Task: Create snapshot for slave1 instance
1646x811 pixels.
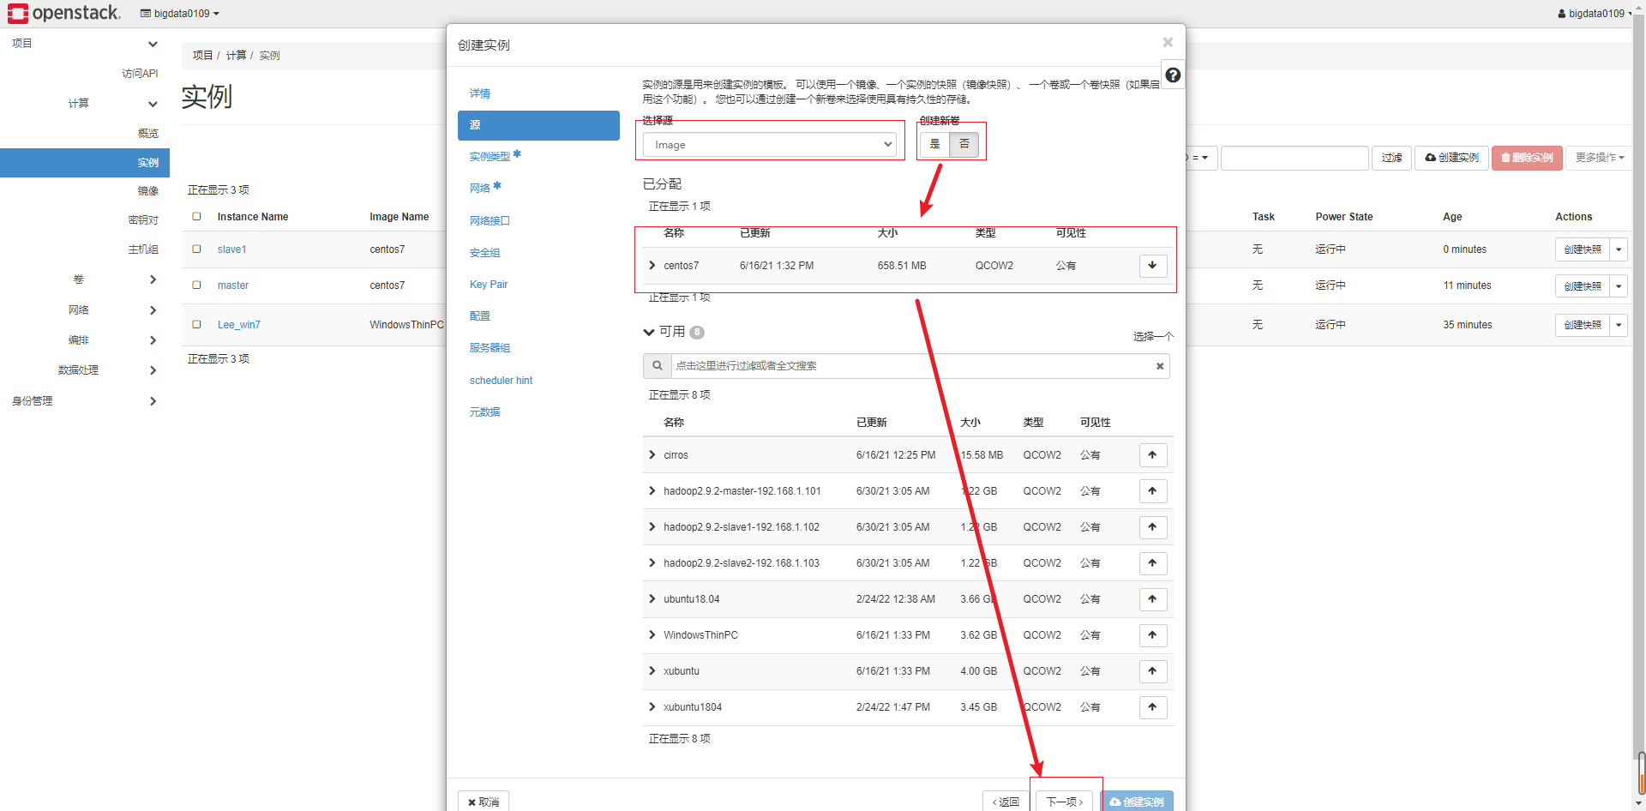Action: [x=1583, y=249]
